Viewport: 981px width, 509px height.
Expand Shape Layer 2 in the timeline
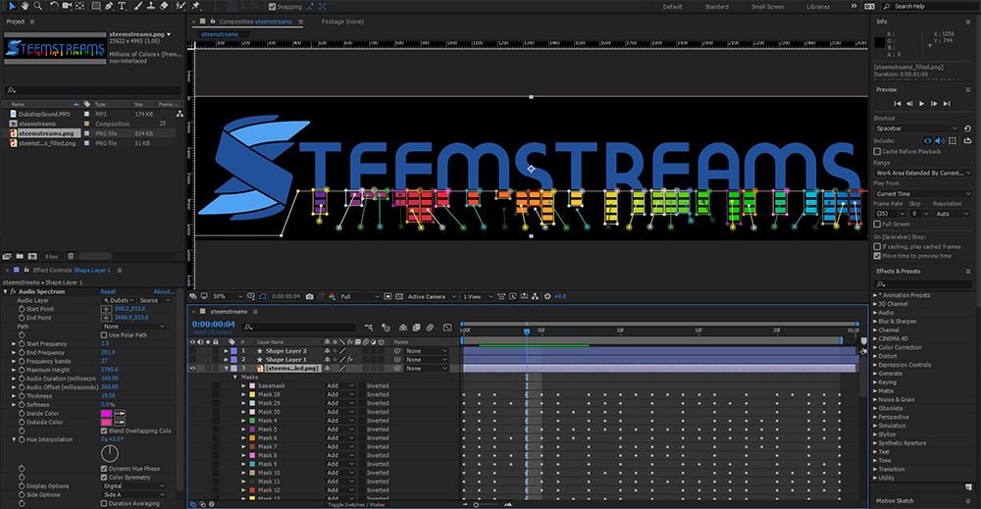point(226,351)
